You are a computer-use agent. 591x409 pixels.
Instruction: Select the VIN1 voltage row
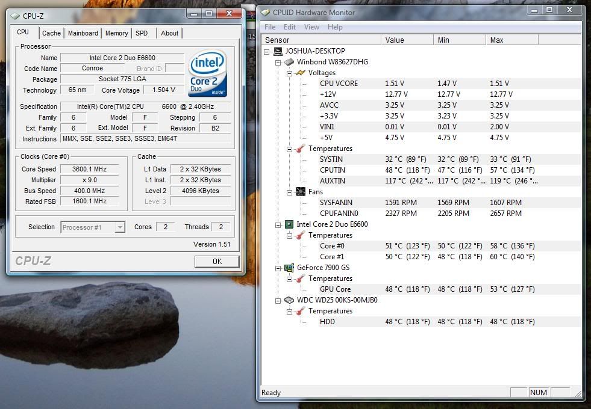coord(449,127)
